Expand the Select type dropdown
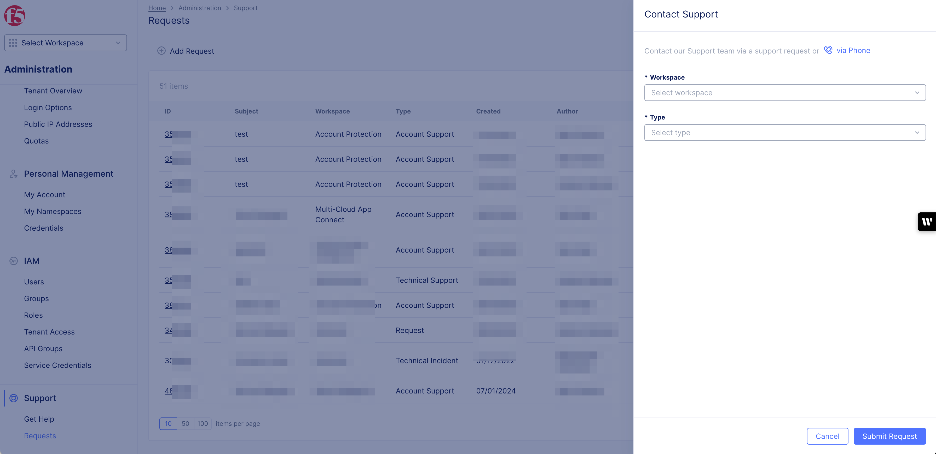This screenshot has width=936, height=454. [x=785, y=133]
